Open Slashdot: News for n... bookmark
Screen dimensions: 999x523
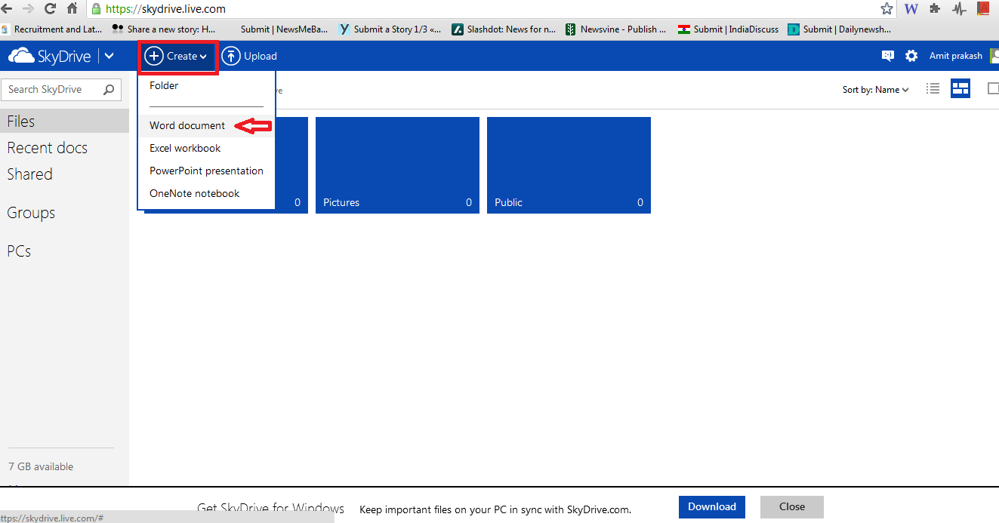tap(503, 29)
